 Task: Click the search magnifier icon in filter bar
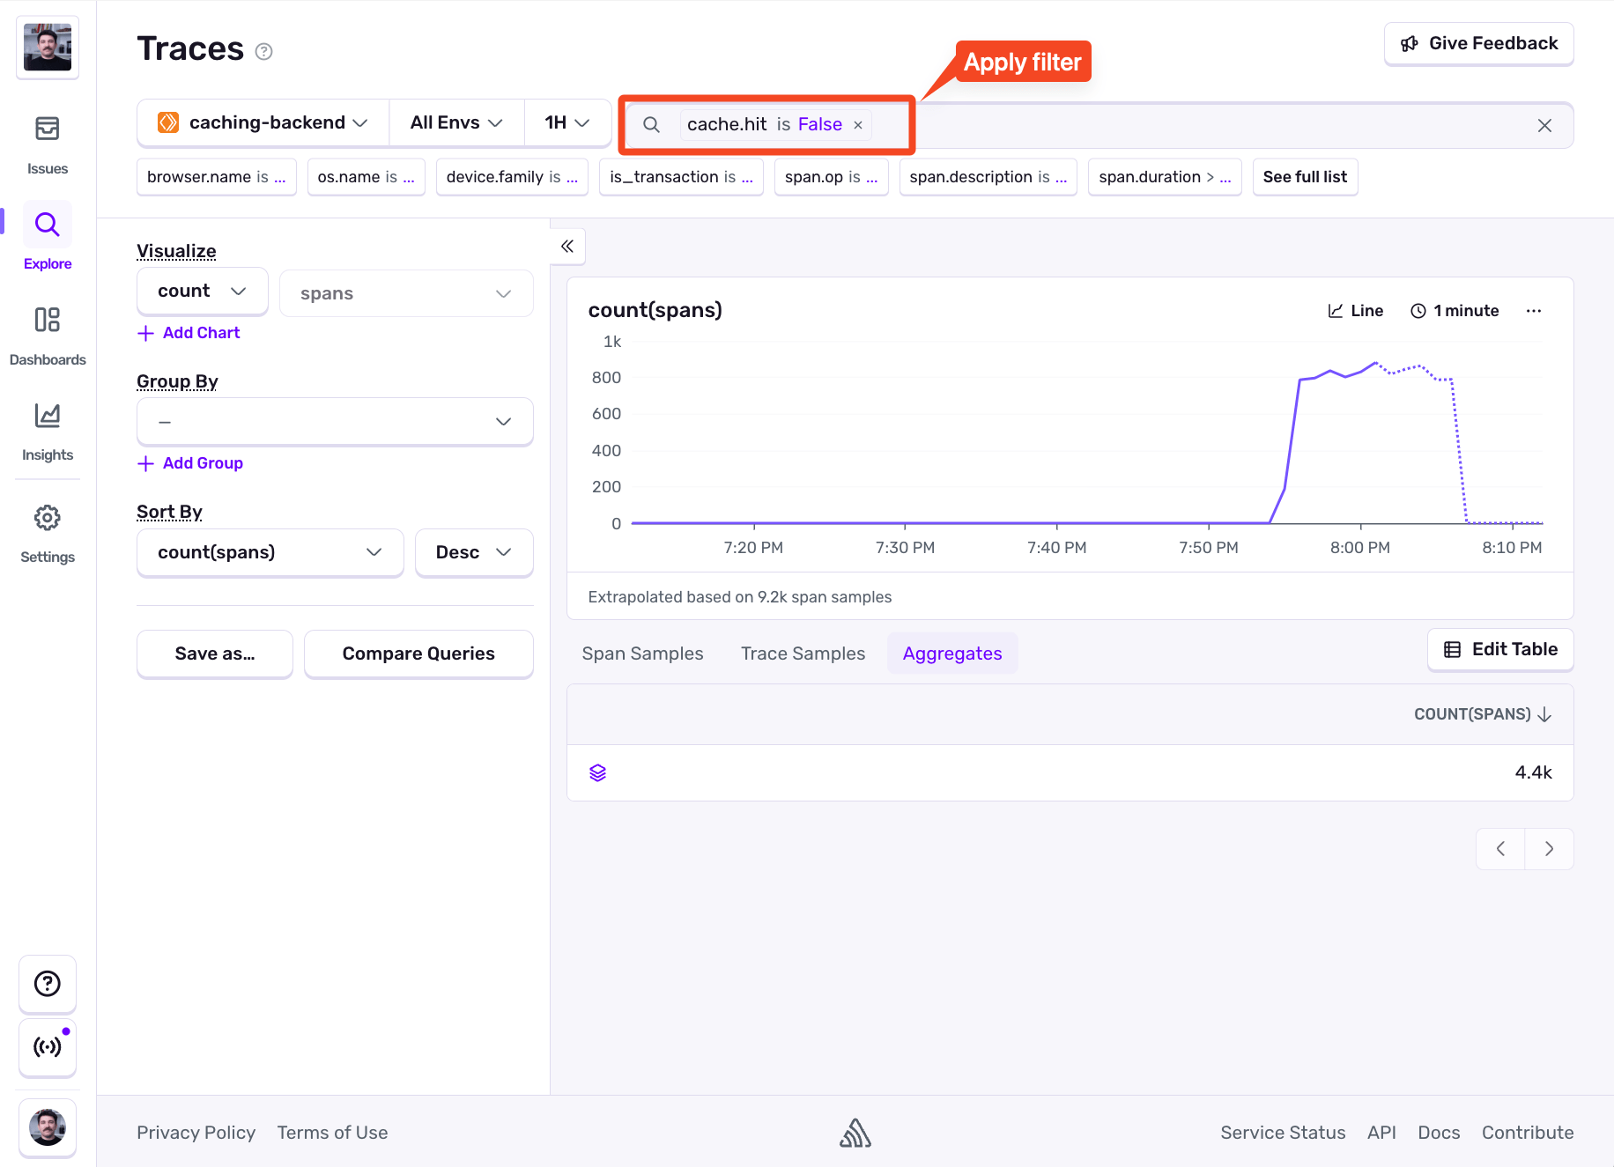click(x=651, y=125)
